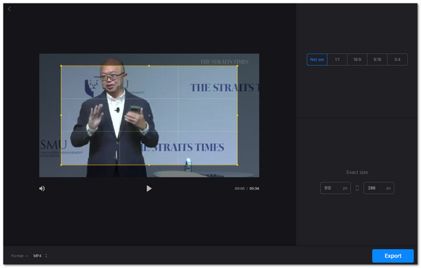Choose the 16:9 aspect ratio
Image resolution: width=421 pixels, height=268 pixels.
point(357,60)
